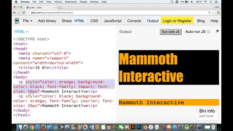233x131 pixels.
Task: Open the Window menu
Action: 94,2
